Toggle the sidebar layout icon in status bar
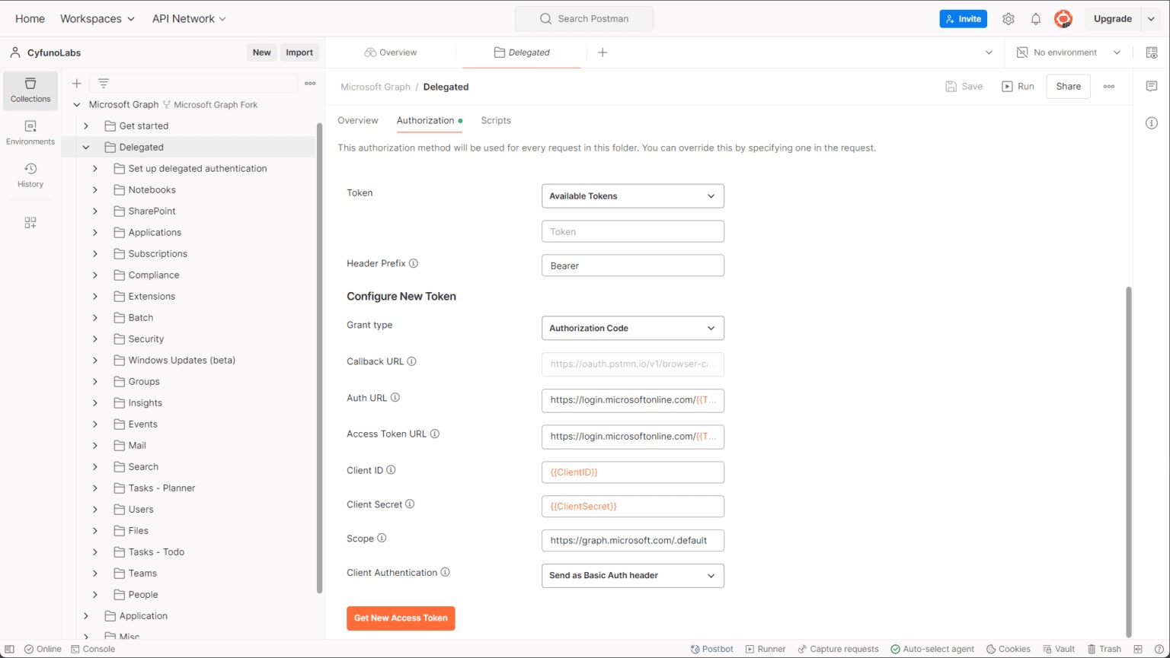Viewport: 1170px width, 658px height. [x=9, y=649]
